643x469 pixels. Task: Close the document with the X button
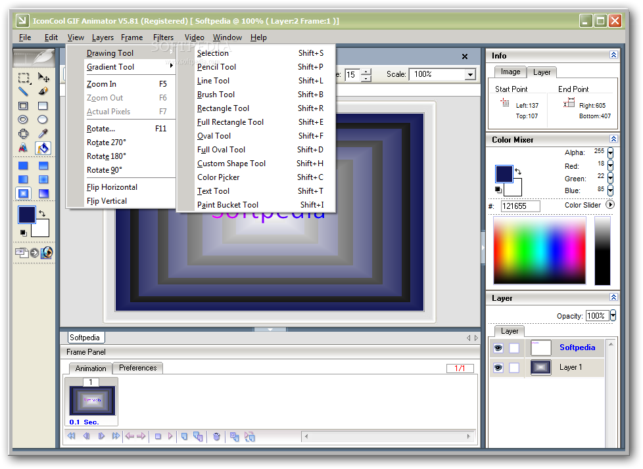[465, 56]
